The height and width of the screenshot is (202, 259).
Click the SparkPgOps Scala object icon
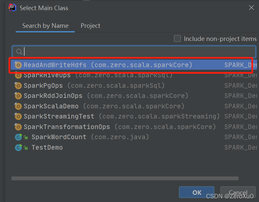[x=18, y=85]
